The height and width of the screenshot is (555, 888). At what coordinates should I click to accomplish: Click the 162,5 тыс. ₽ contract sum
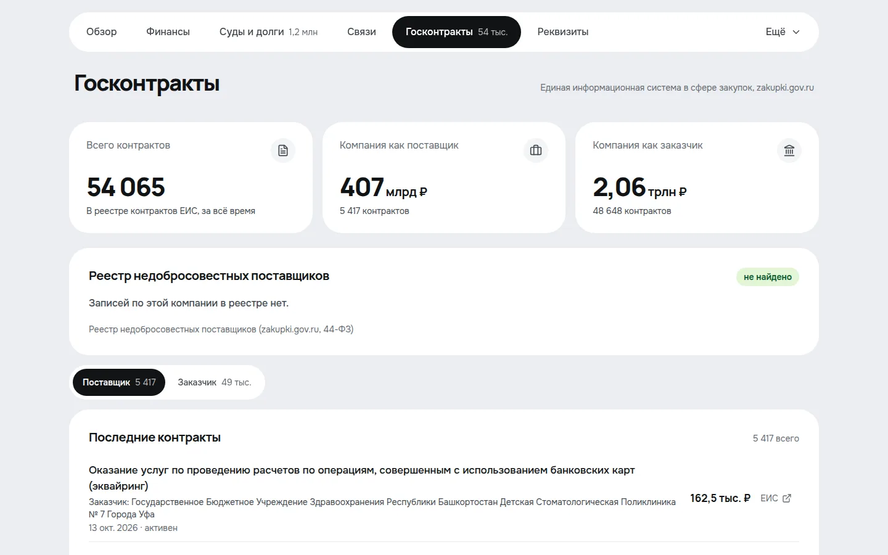pos(720,498)
